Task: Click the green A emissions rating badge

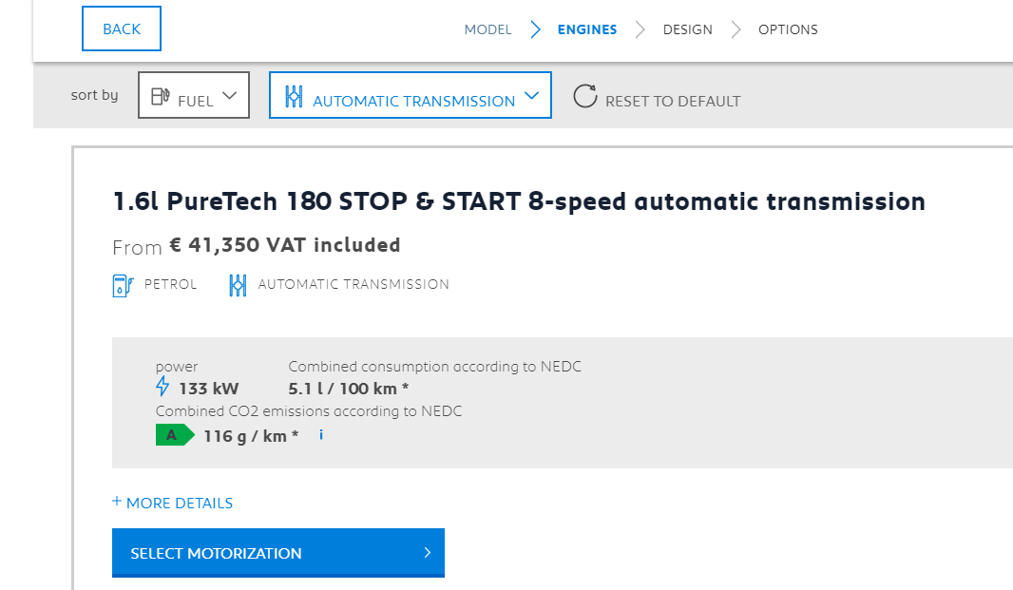Action: (175, 435)
